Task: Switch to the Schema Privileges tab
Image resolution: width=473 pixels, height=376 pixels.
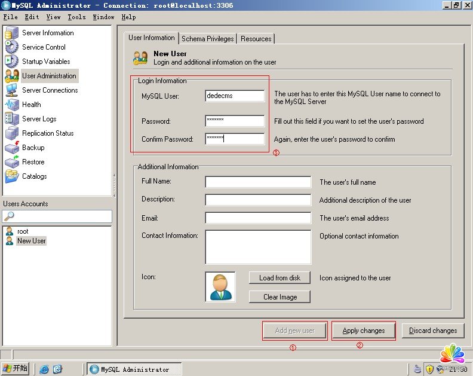Action: click(x=207, y=39)
